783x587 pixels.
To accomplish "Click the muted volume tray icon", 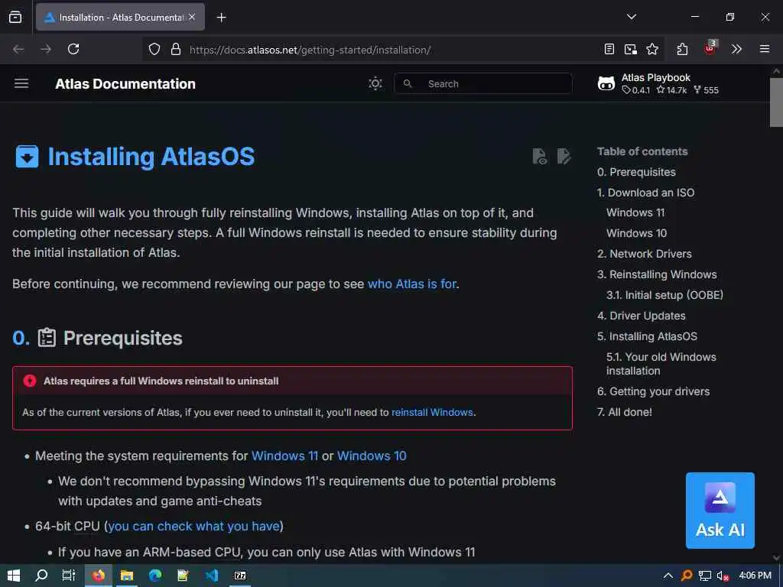I will click(x=723, y=576).
